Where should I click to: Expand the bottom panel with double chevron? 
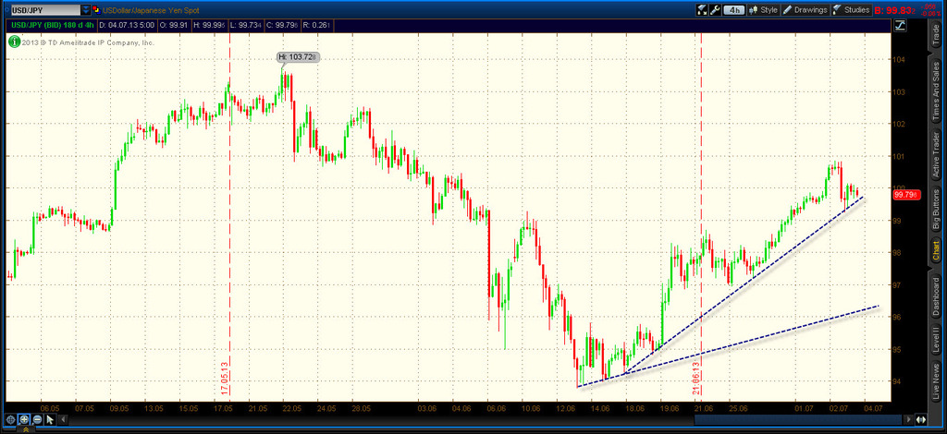[25, 429]
